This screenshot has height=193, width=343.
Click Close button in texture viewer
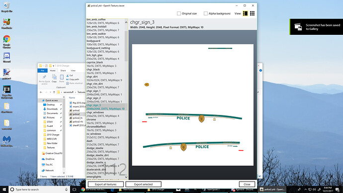point(247,184)
